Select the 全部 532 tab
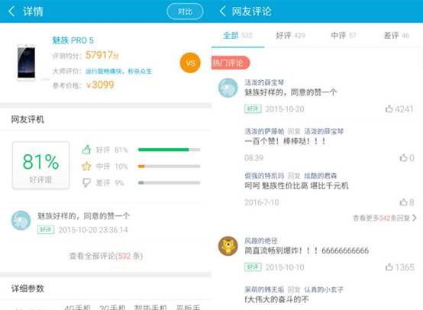This screenshot has width=423, height=310. [x=237, y=35]
